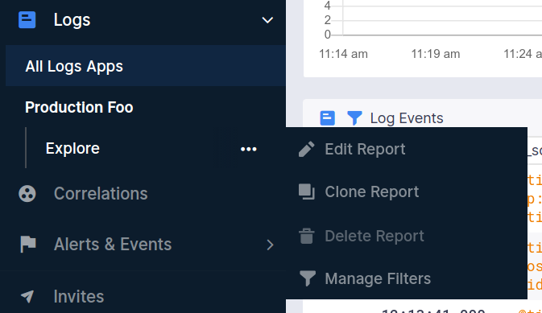The image size is (542, 313).
Task: Expand the Alerts & Events arrow
Action: pyautogui.click(x=271, y=245)
